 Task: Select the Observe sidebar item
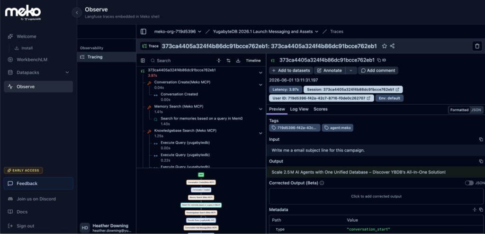click(x=38, y=87)
